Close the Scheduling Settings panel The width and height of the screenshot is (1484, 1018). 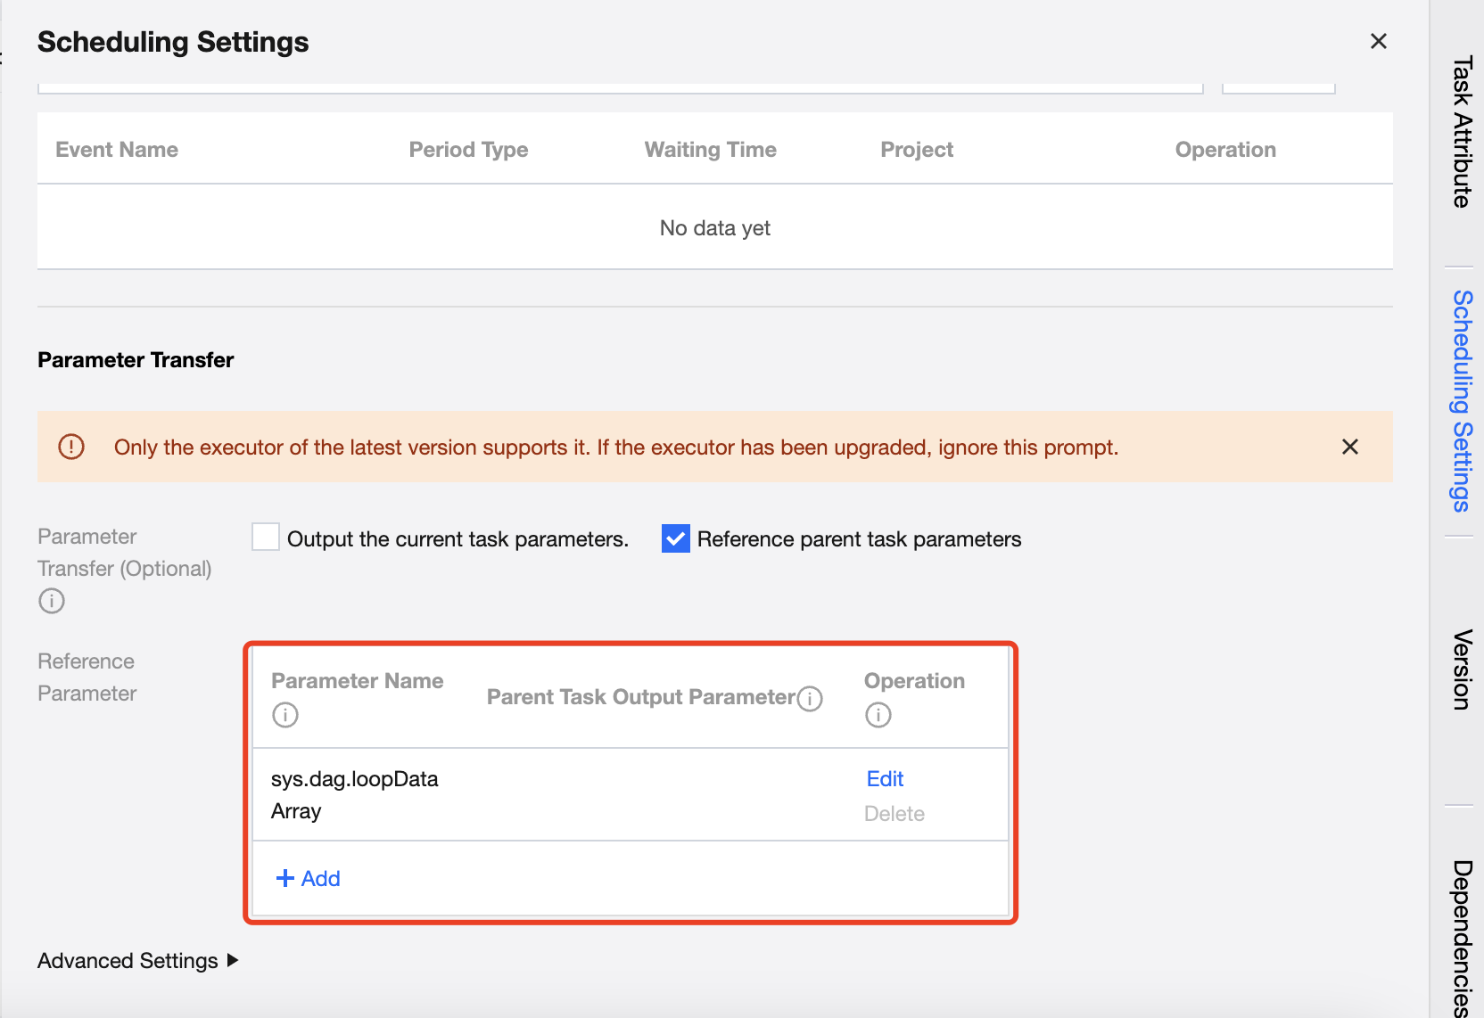coord(1378,41)
